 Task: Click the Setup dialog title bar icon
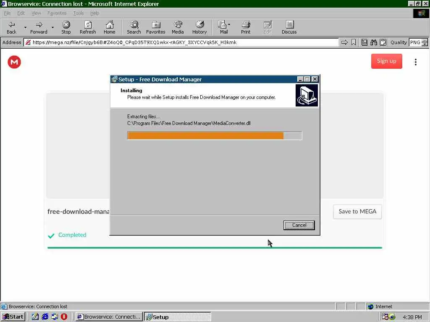pyautogui.click(x=114, y=79)
